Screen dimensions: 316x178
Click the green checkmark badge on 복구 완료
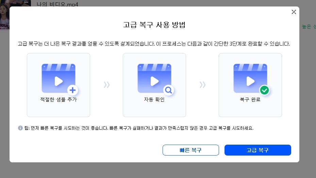point(264,90)
